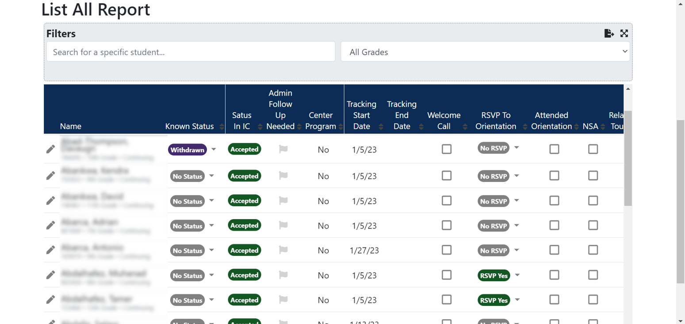This screenshot has height=324, width=685.
Task: Click the List All Report heading
Action: [x=96, y=9]
